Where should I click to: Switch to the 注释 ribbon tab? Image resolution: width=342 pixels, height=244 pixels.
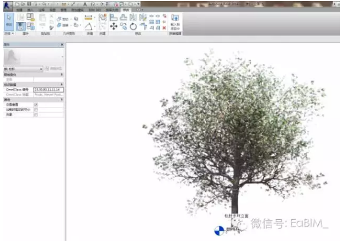[41, 10]
